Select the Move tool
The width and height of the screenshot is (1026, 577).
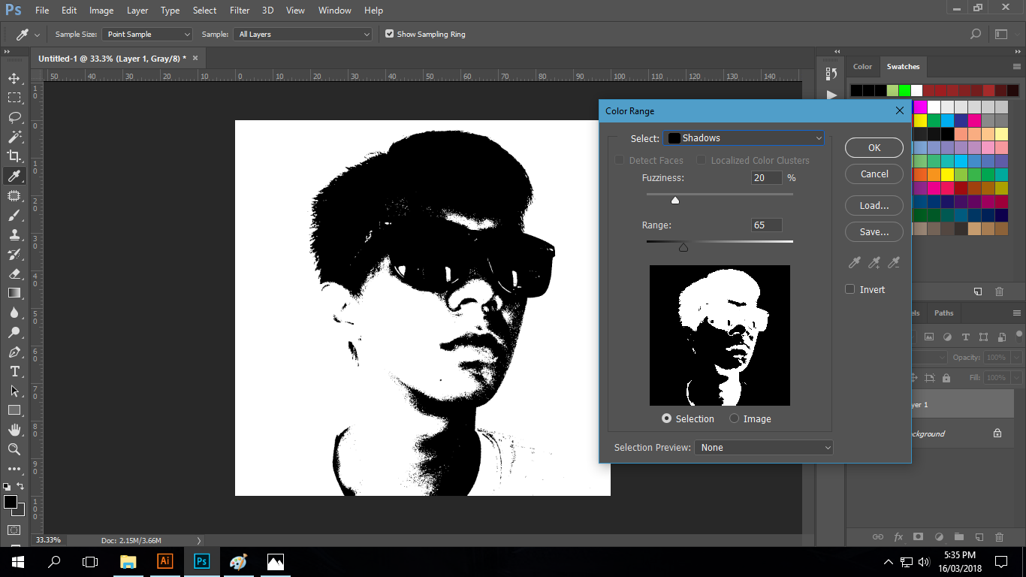pyautogui.click(x=14, y=78)
